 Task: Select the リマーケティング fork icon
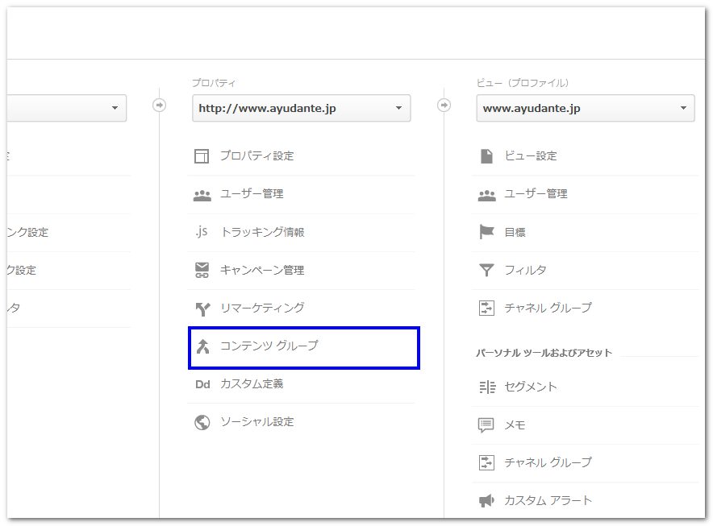coord(202,309)
